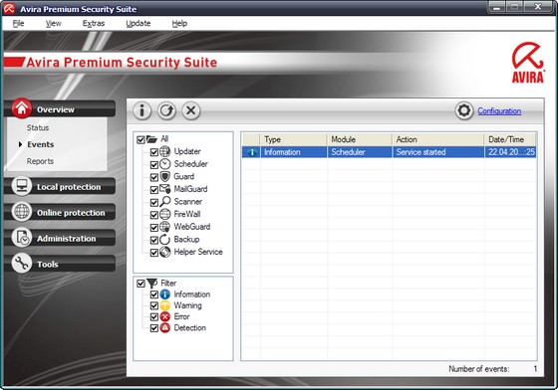This screenshot has height=390, width=558.
Task: Toggle the FireWall checkbox
Action: (x=154, y=215)
